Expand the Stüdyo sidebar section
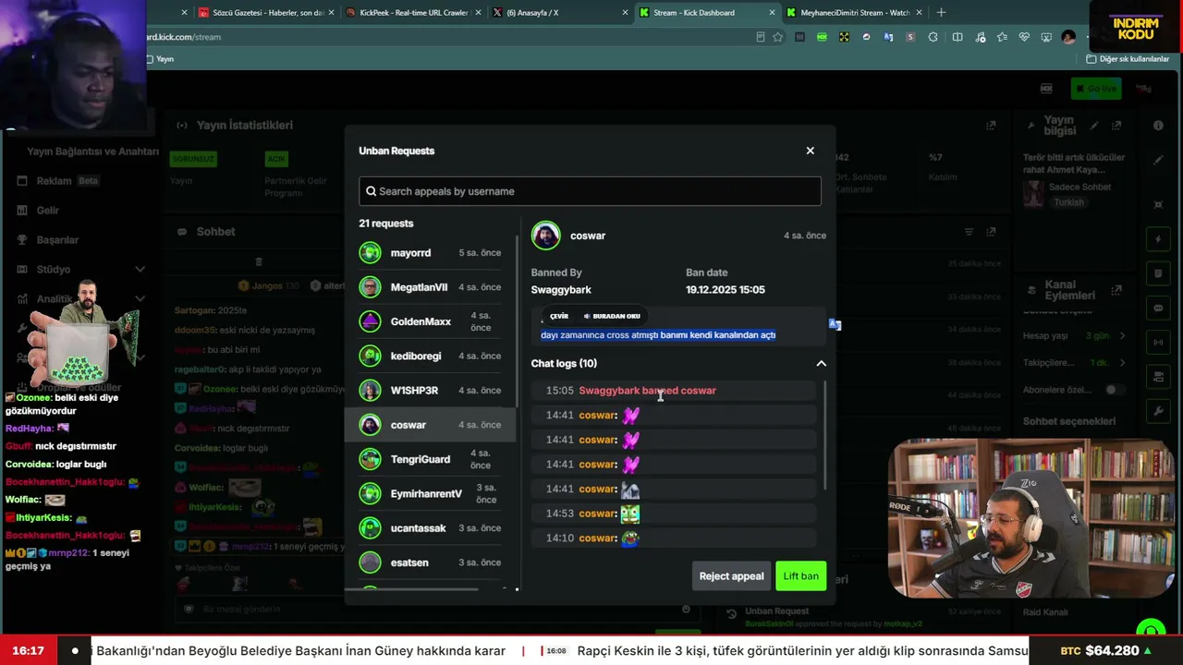The width and height of the screenshot is (1183, 665). coord(140,269)
